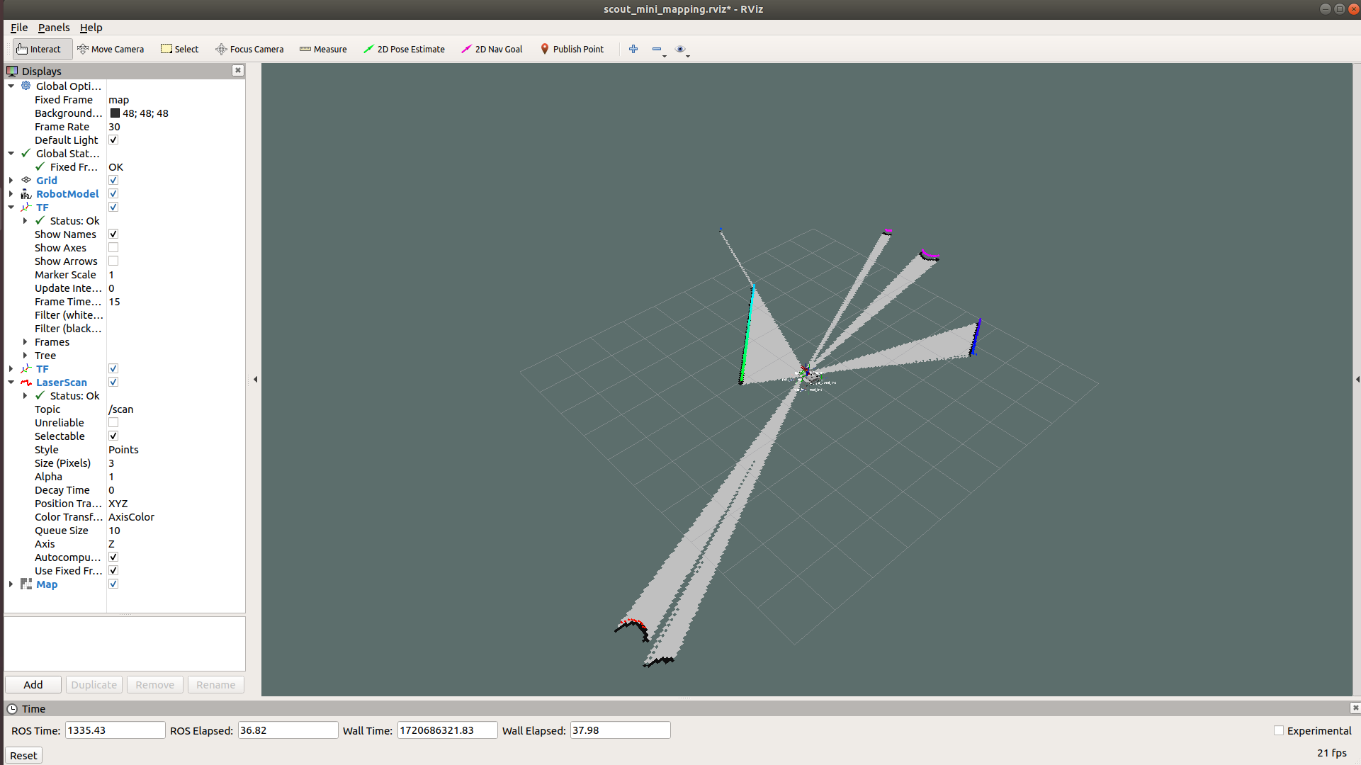The height and width of the screenshot is (765, 1361).
Task: Uncheck the RobotModel display
Action: (113, 193)
